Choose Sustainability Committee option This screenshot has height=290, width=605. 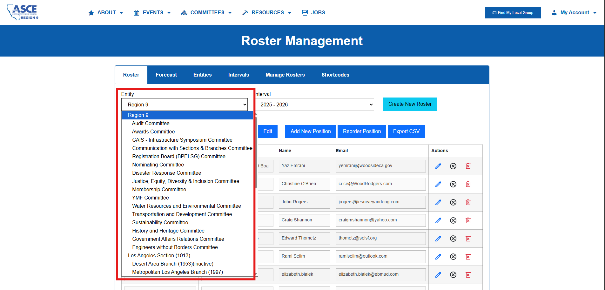click(x=187, y=222)
